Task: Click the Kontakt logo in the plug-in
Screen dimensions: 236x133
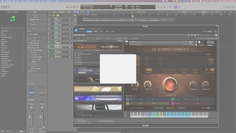Action: pyautogui.click(x=80, y=35)
